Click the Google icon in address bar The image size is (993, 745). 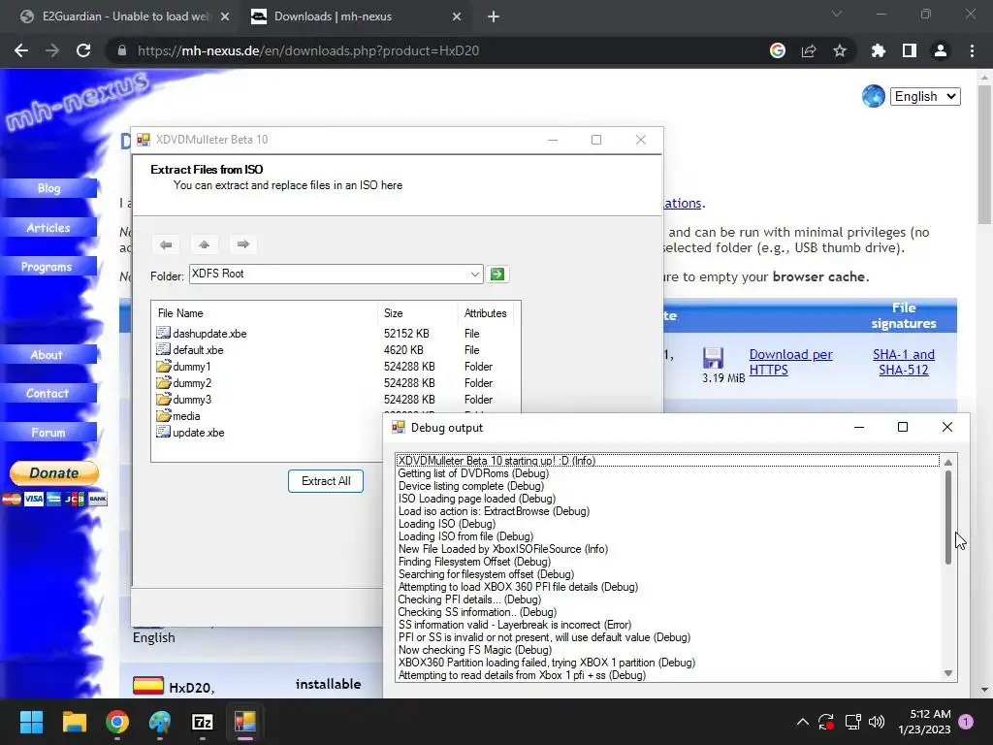tap(778, 50)
